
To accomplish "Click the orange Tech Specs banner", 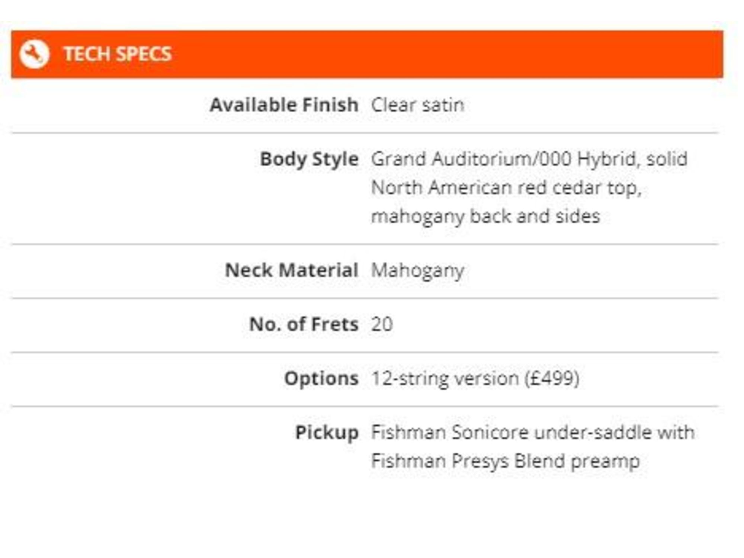I will point(367,54).
